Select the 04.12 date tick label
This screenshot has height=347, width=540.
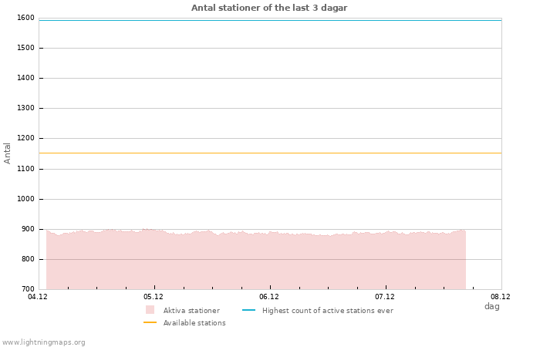point(38,296)
